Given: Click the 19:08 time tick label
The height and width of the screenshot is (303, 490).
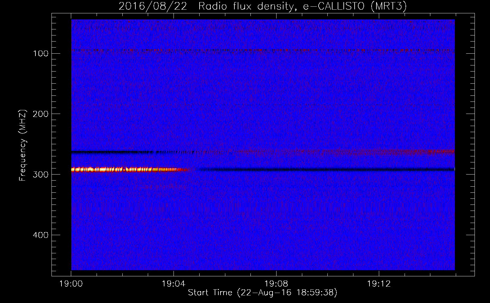Looking at the screenshot, I should [x=276, y=284].
